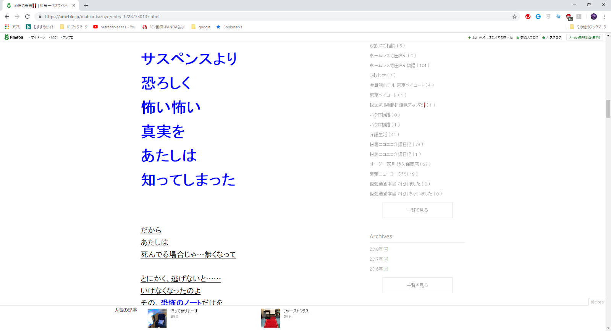Open category 松居流 開運術 運気アップだ

(x=402, y=105)
